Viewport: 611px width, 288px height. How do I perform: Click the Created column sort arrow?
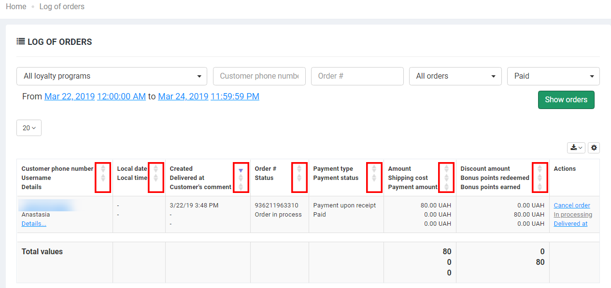(x=241, y=170)
